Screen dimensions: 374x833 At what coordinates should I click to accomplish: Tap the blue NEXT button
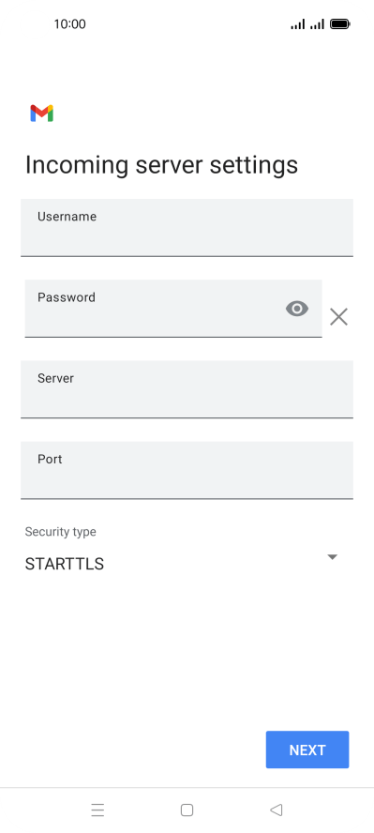click(307, 750)
